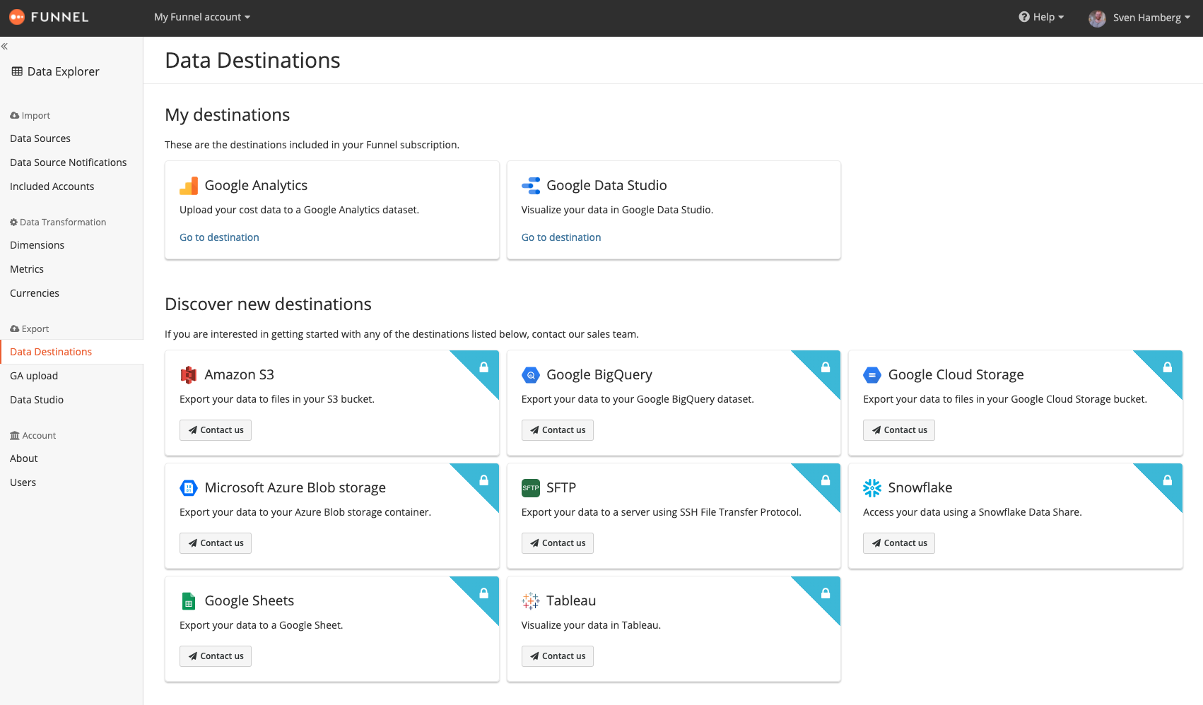Open Data Source Notifications page
Screen dimensions: 1203x705
[x=69, y=162]
